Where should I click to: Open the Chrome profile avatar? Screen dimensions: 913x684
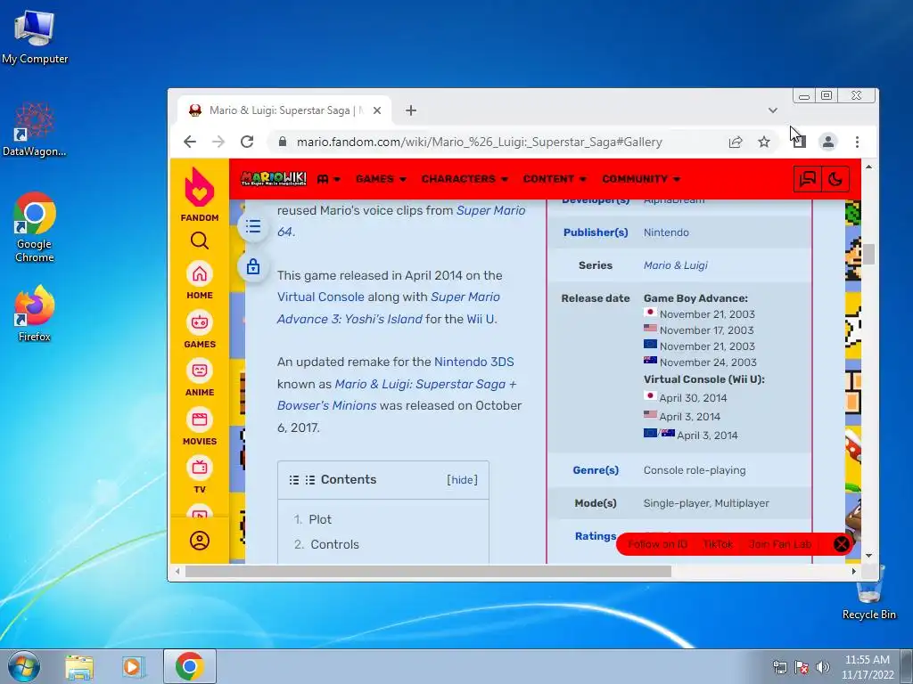[828, 142]
